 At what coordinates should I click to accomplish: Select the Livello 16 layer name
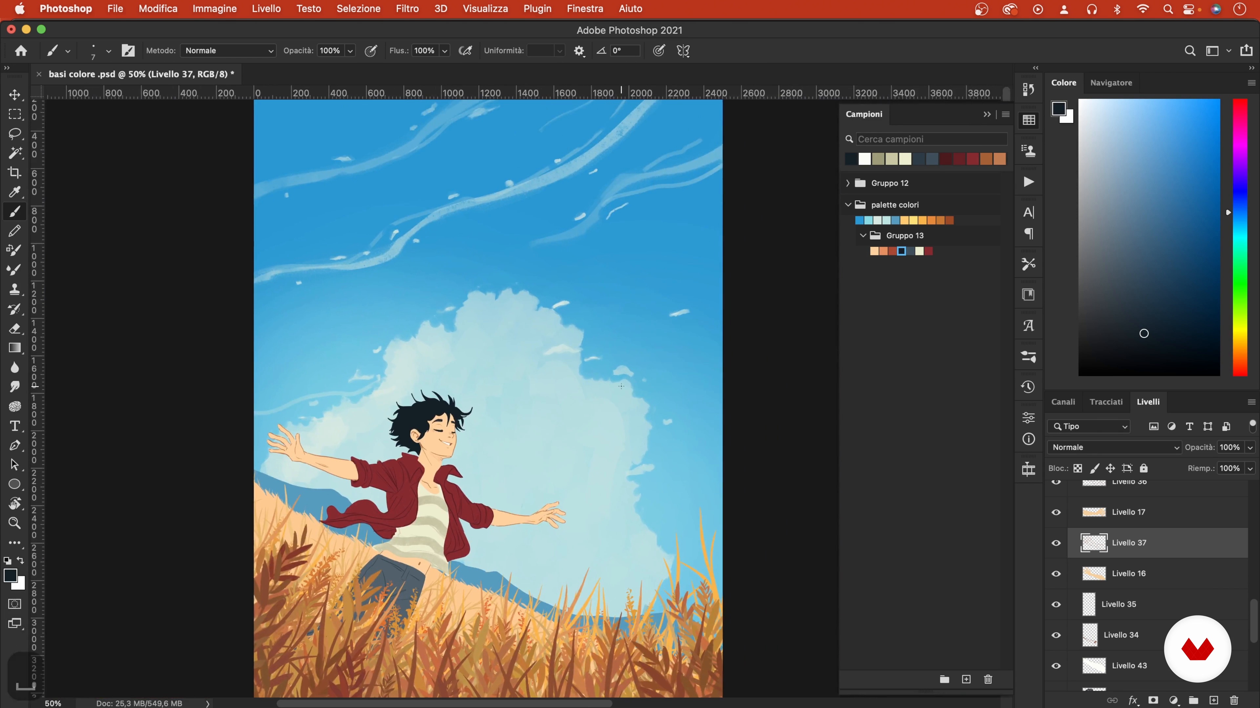(x=1129, y=574)
